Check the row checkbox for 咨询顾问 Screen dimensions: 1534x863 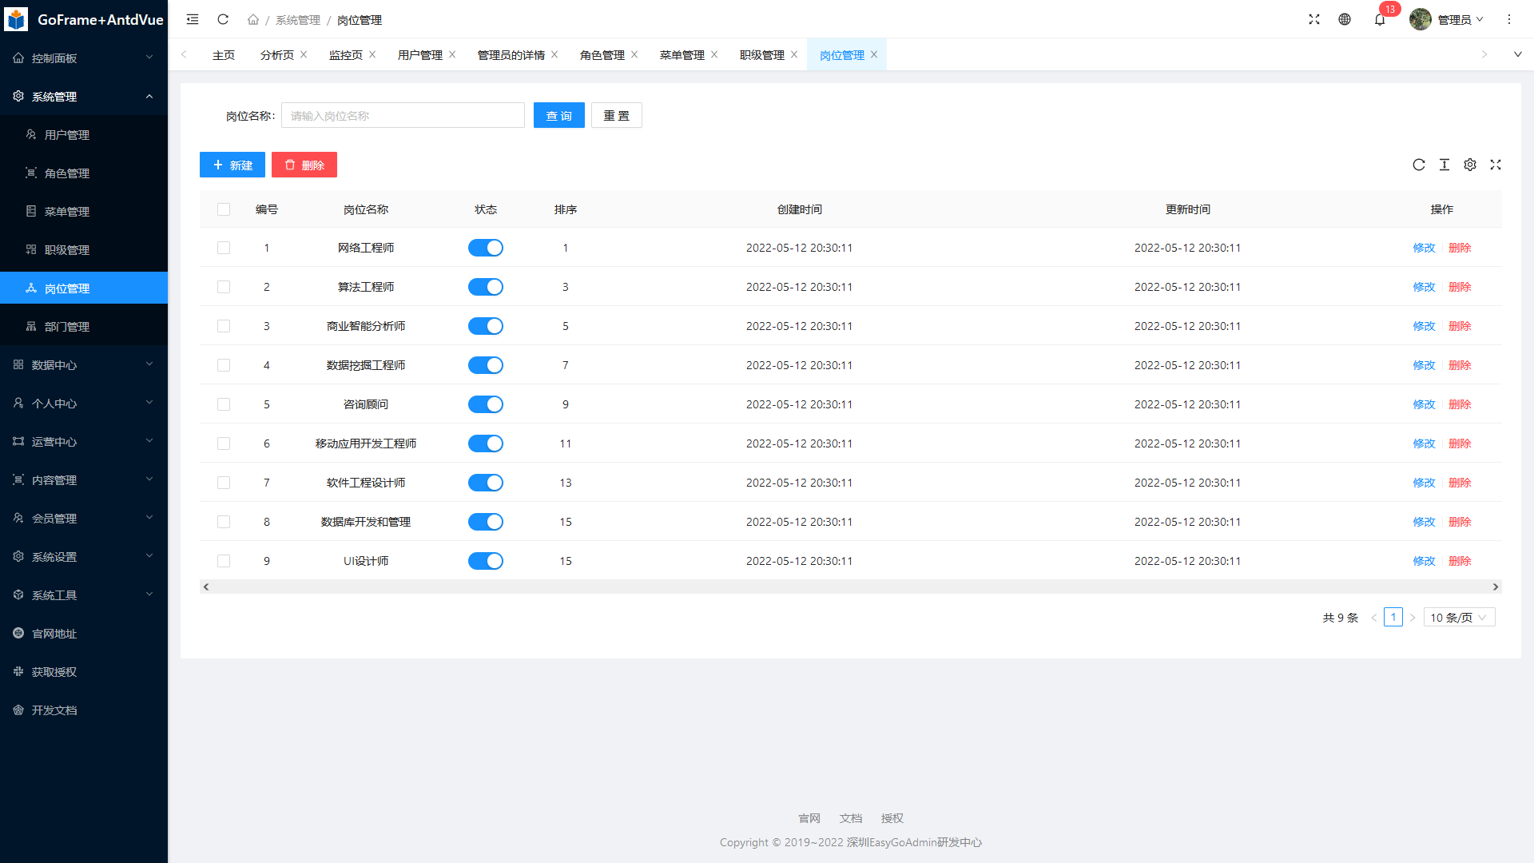[224, 404]
